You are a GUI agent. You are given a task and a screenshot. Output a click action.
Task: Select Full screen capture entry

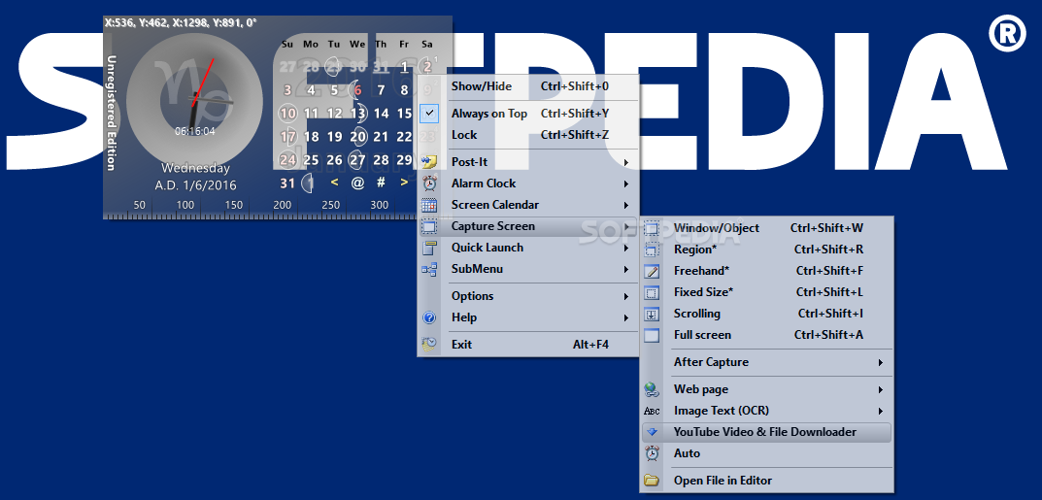767,335
